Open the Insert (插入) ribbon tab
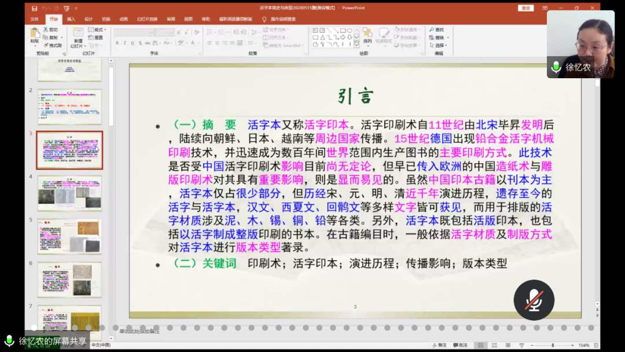Image resolution: width=625 pixels, height=352 pixels. click(71, 19)
